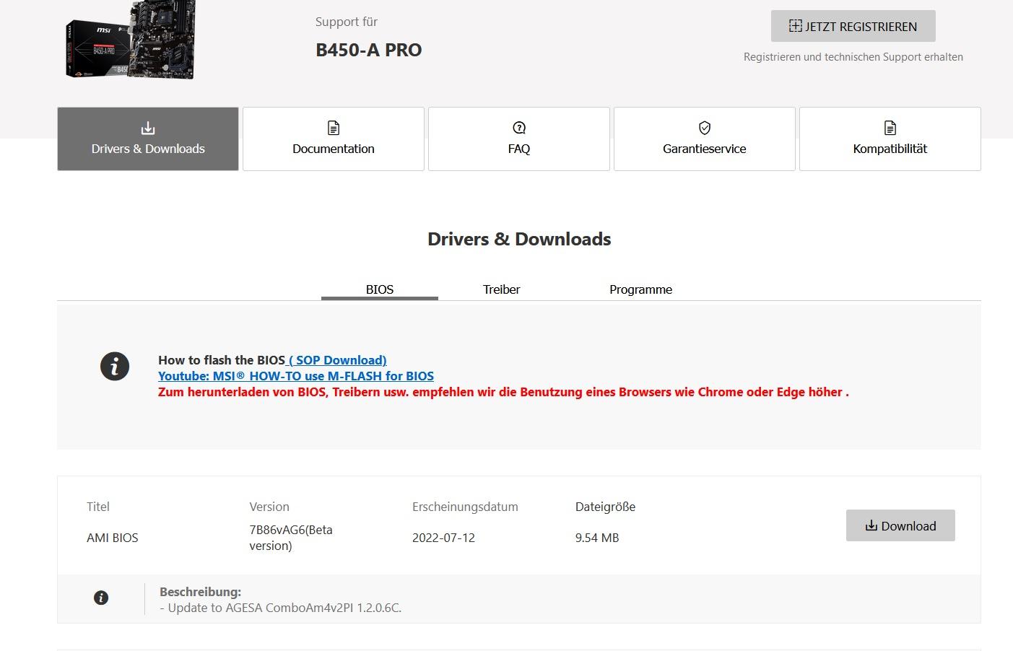Click the document icon above Kompatibilität
The image size is (1013, 651).
pyautogui.click(x=890, y=128)
